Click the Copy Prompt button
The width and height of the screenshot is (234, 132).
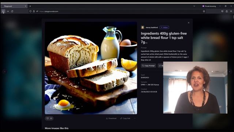point(148,66)
